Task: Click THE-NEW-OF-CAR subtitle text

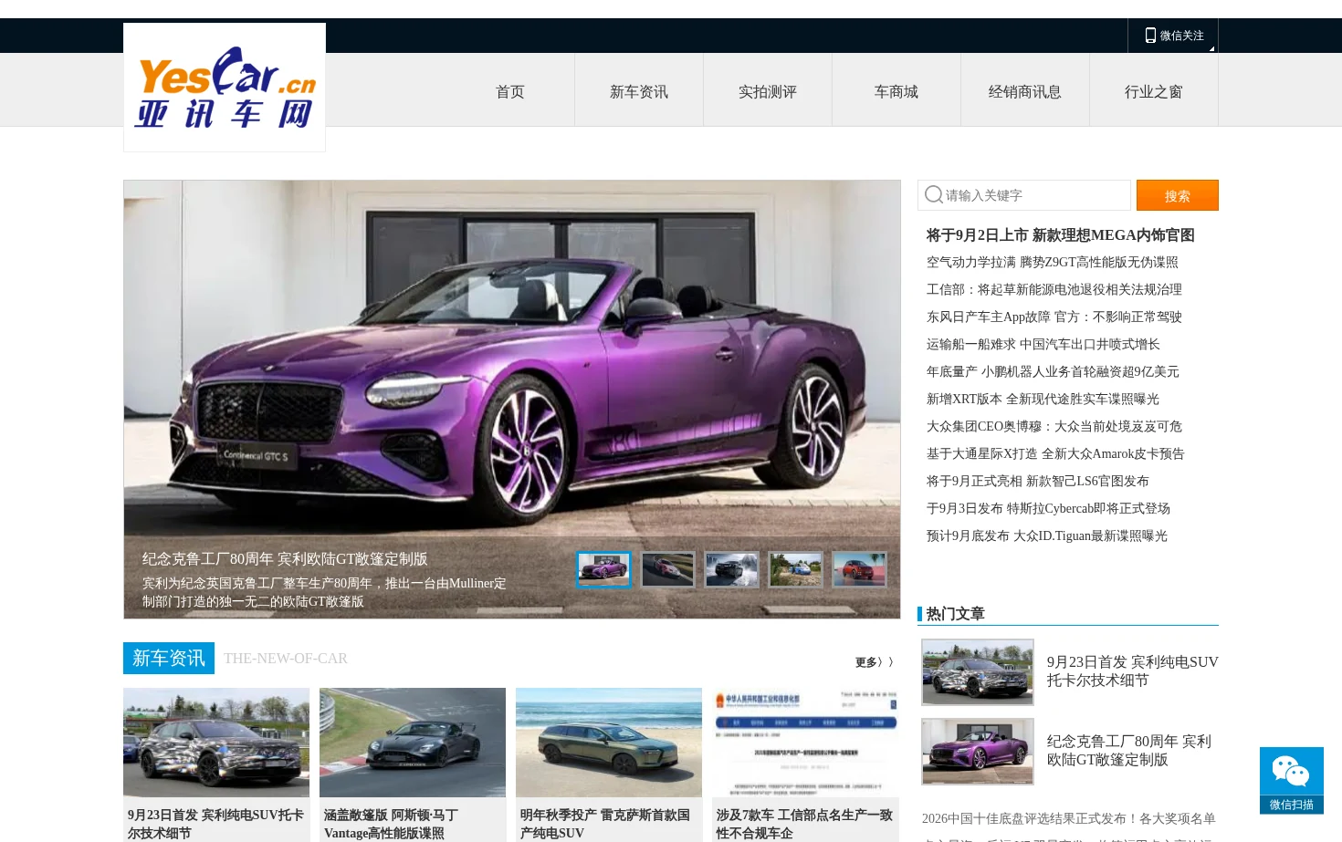Action: tap(286, 659)
